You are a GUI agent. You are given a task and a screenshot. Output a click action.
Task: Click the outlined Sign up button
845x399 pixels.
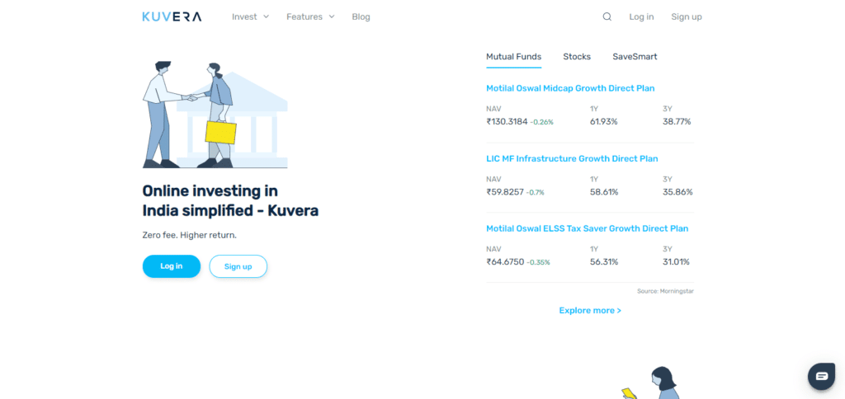[238, 266]
